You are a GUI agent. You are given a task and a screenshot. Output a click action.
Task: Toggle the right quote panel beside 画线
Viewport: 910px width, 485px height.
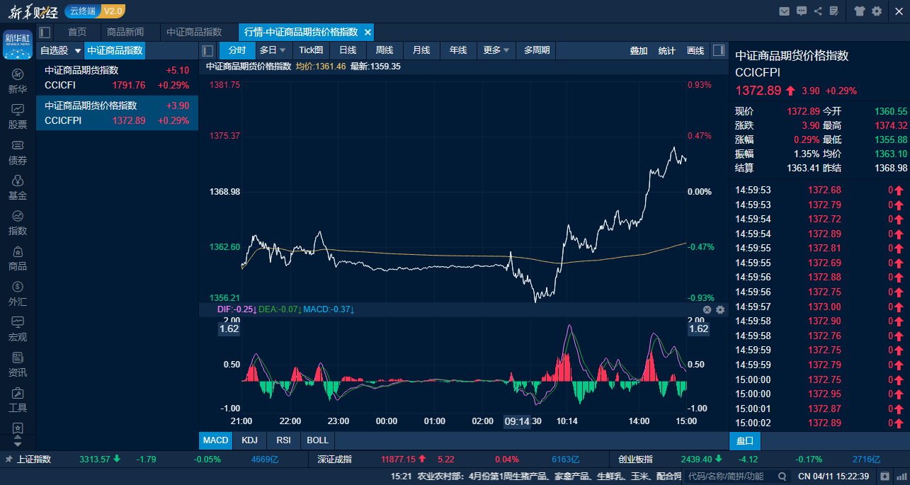point(718,50)
